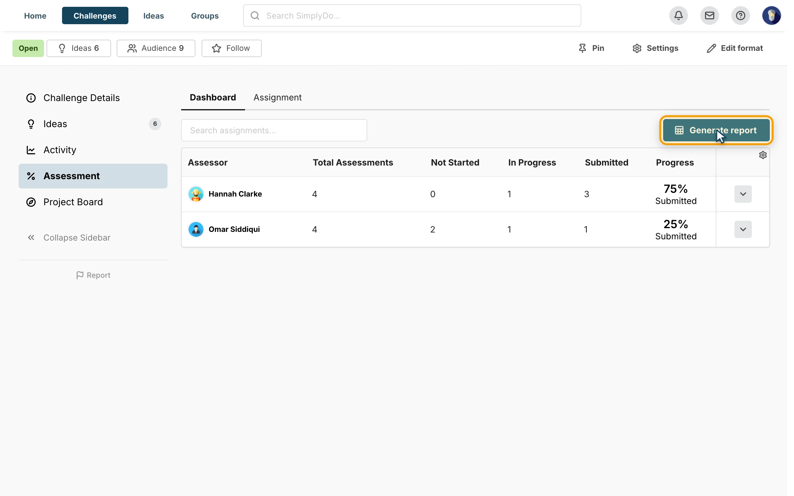This screenshot has height=496, width=794.
Task: Click the Assessor column header
Action: 208,162
